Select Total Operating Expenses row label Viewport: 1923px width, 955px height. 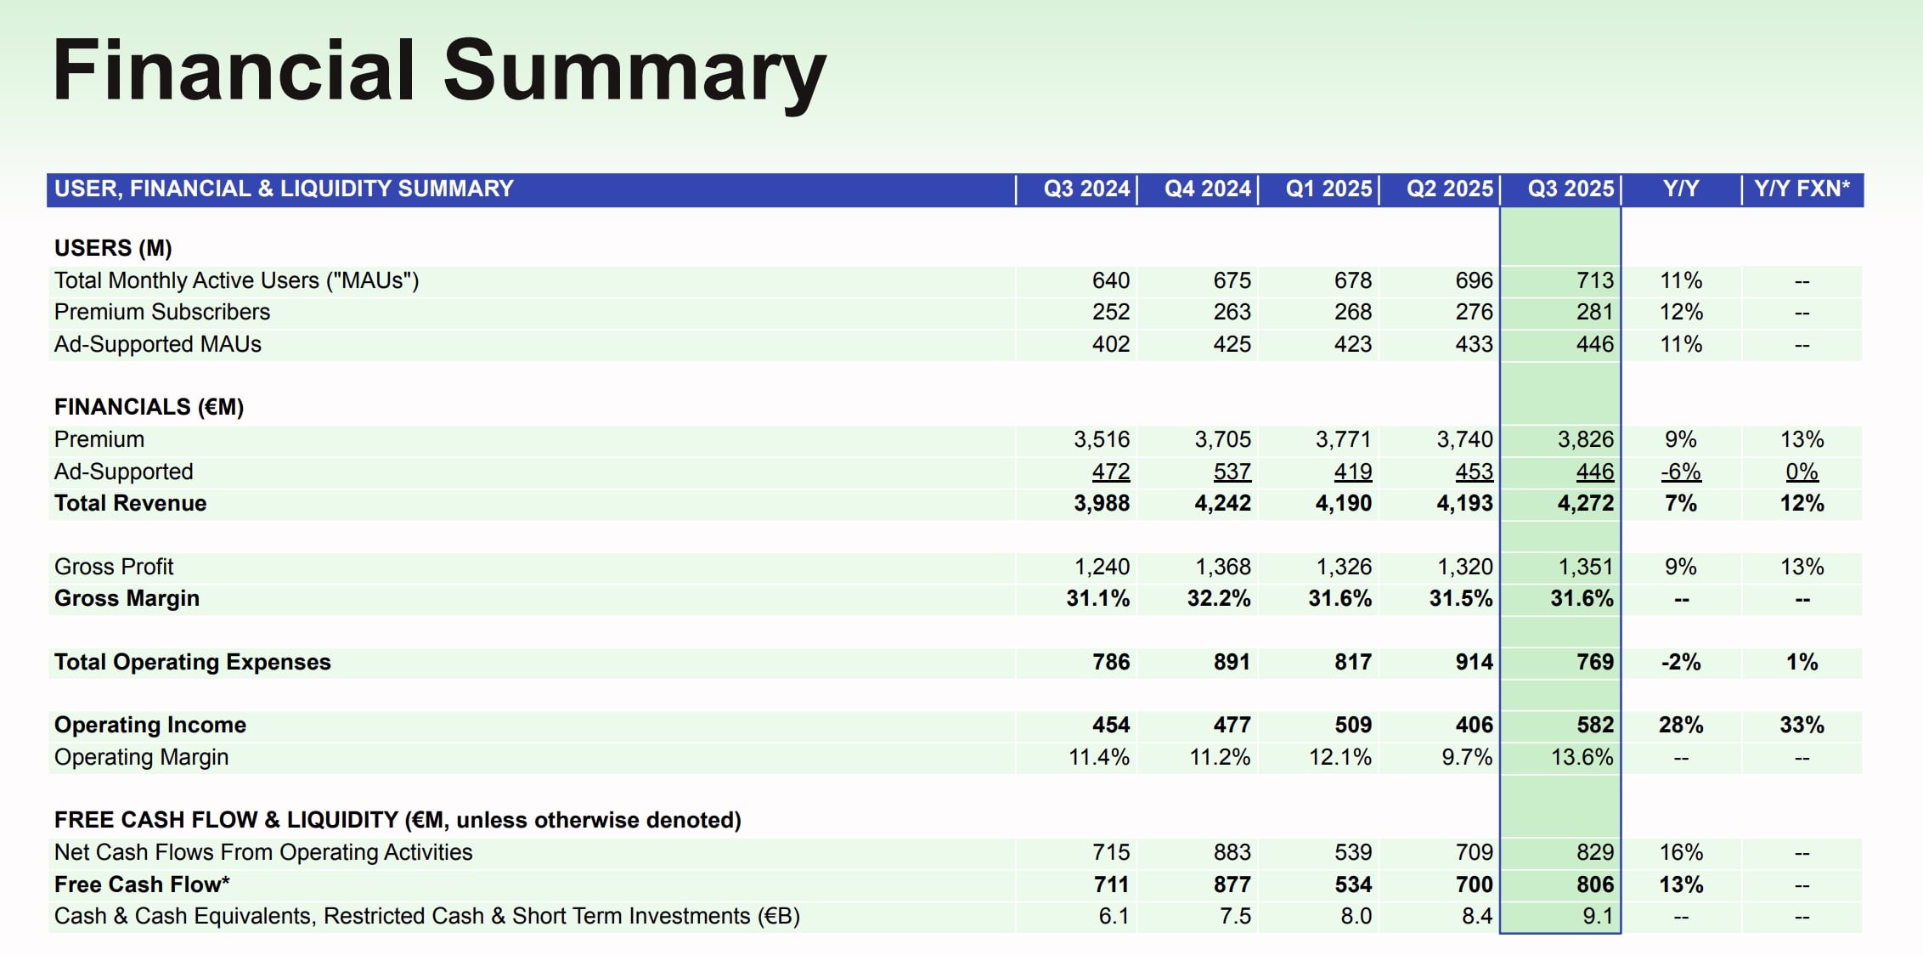[x=192, y=662]
